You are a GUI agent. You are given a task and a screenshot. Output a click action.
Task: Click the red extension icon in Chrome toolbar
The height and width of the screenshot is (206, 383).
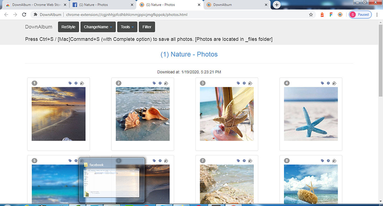tap(322, 14)
